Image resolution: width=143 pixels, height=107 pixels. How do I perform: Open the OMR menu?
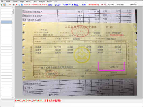pyautogui.click(x=35, y=2)
